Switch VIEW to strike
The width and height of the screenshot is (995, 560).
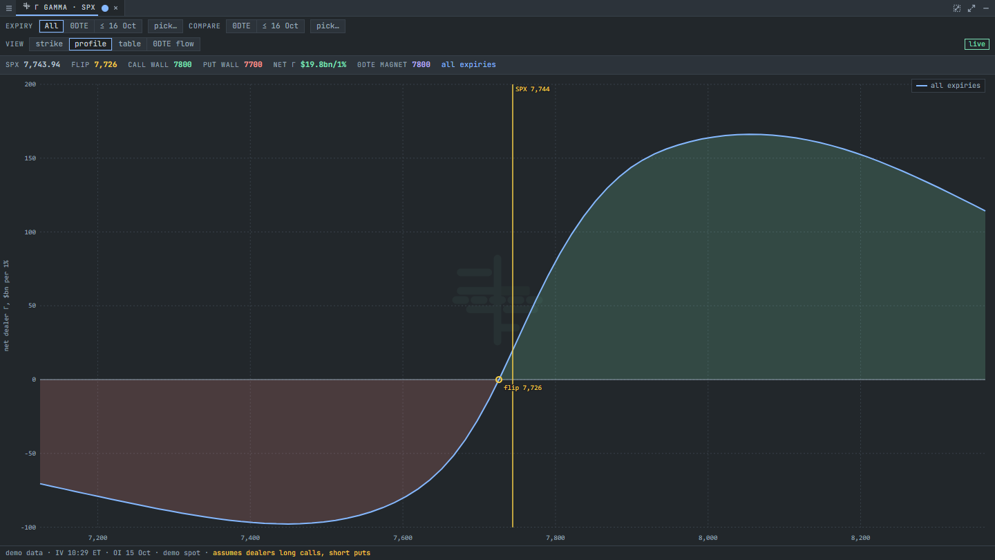[x=49, y=44]
